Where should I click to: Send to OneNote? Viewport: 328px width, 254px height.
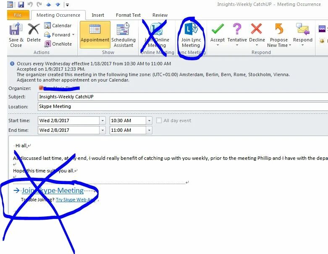[x=58, y=44]
